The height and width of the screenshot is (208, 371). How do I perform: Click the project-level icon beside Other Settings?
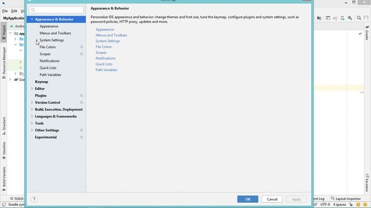coord(81,130)
